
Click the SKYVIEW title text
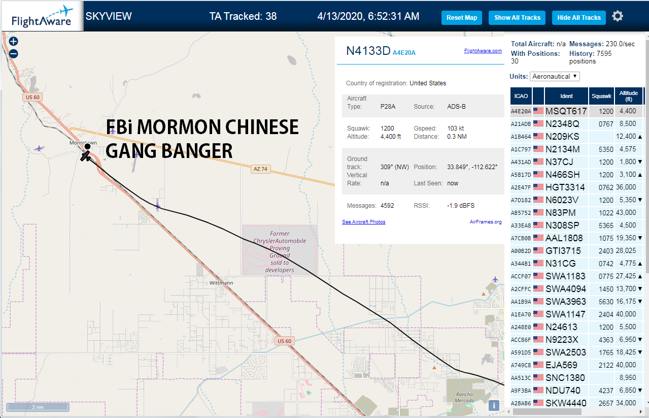coord(109,16)
